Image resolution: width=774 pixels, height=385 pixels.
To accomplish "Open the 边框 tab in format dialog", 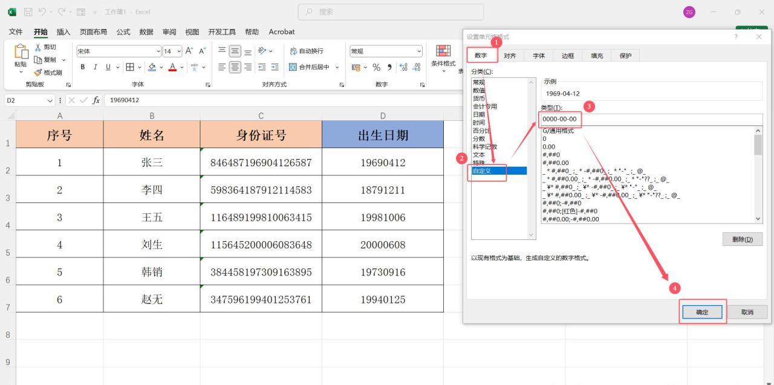I will click(x=568, y=56).
